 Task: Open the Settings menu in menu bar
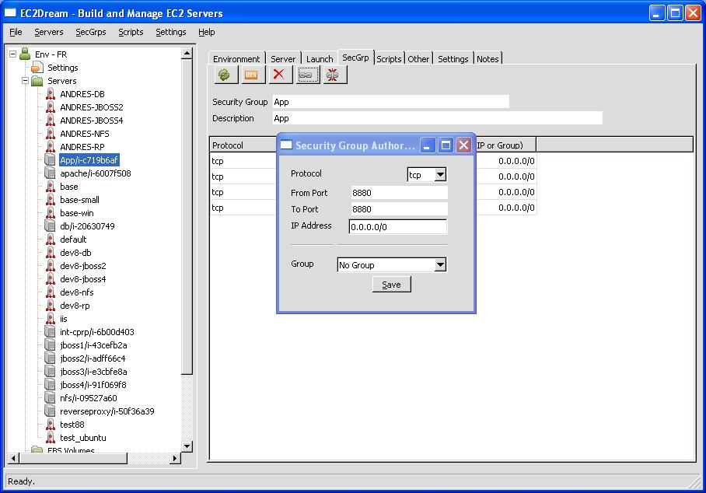point(171,32)
